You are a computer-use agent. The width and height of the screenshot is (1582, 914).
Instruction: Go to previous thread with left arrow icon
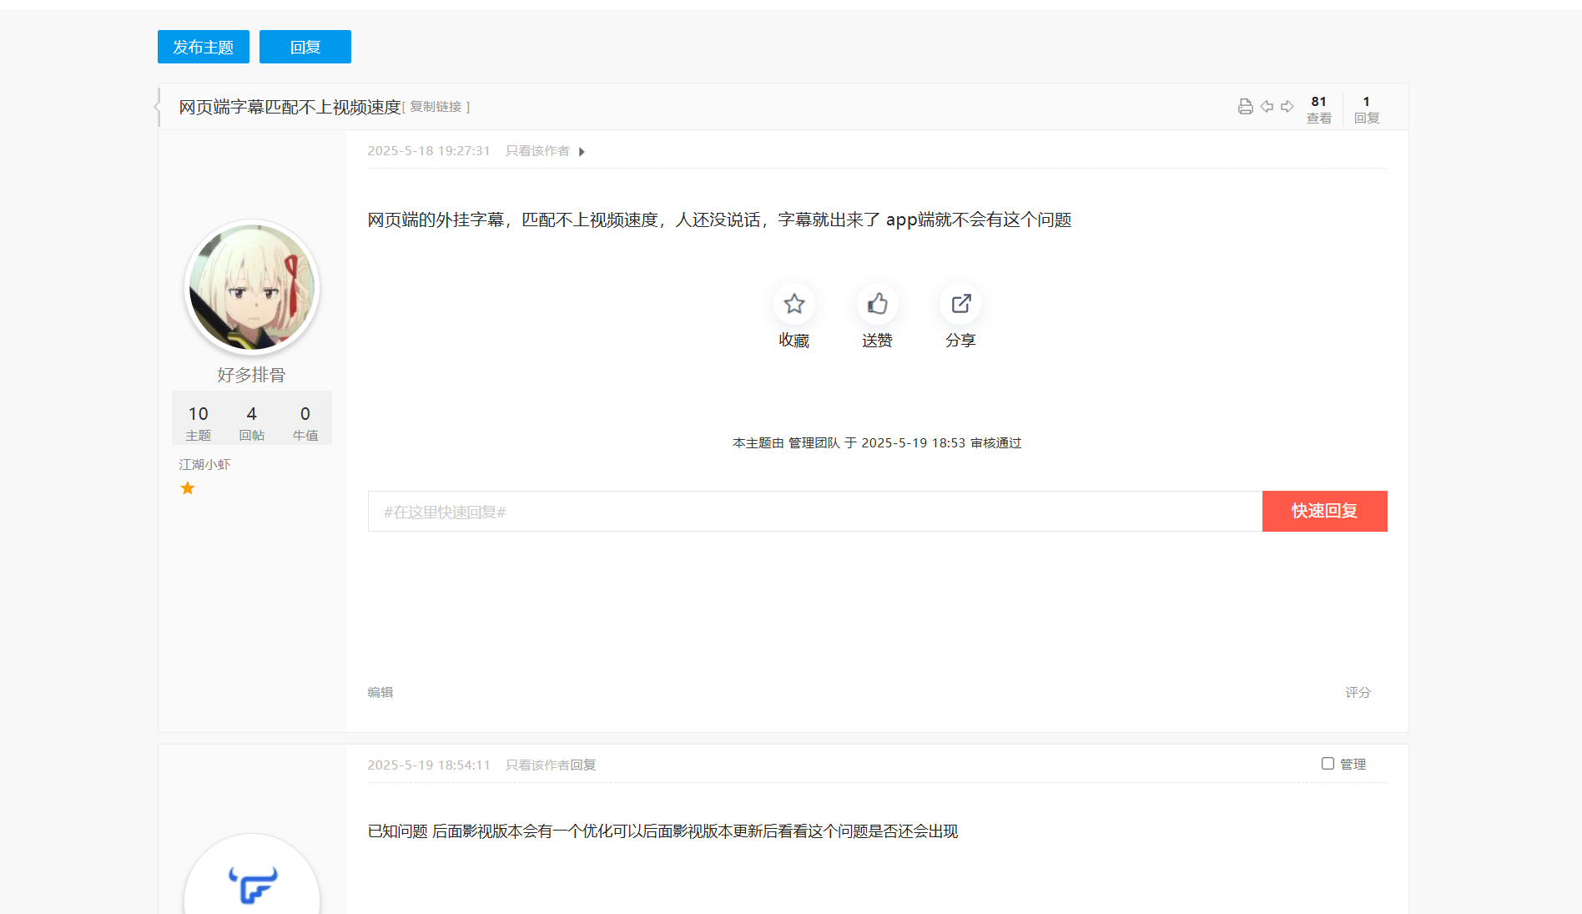coord(1267,106)
